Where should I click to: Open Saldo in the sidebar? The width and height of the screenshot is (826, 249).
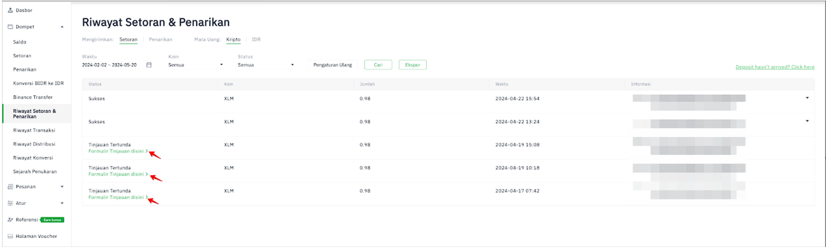[20, 41]
